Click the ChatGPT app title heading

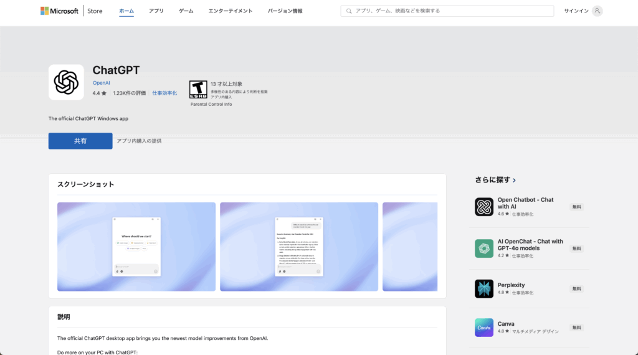(116, 70)
